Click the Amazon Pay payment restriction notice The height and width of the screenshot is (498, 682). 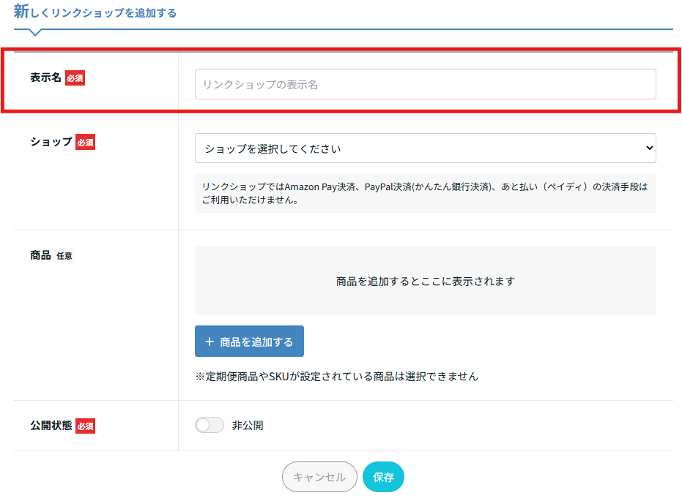(x=425, y=193)
